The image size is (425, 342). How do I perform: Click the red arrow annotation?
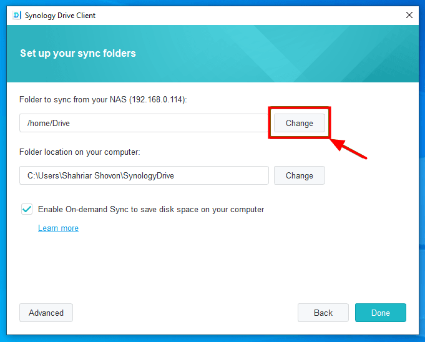[349, 150]
